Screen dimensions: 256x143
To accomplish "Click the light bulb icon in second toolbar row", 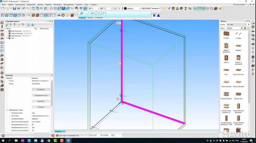I will click(x=66, y=15).
